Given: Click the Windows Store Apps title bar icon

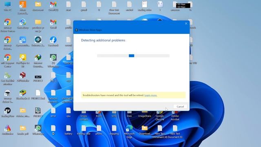Looking at the screenshot, I should coord(77,30).
